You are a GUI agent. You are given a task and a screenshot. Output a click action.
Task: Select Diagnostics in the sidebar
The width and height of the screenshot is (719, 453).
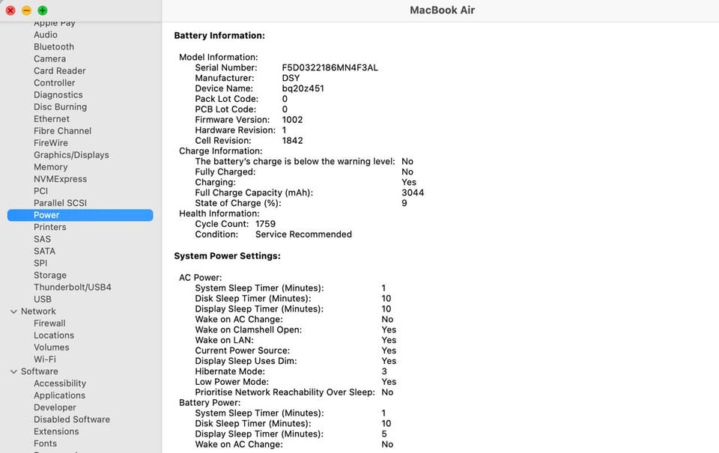click(58, 95)
